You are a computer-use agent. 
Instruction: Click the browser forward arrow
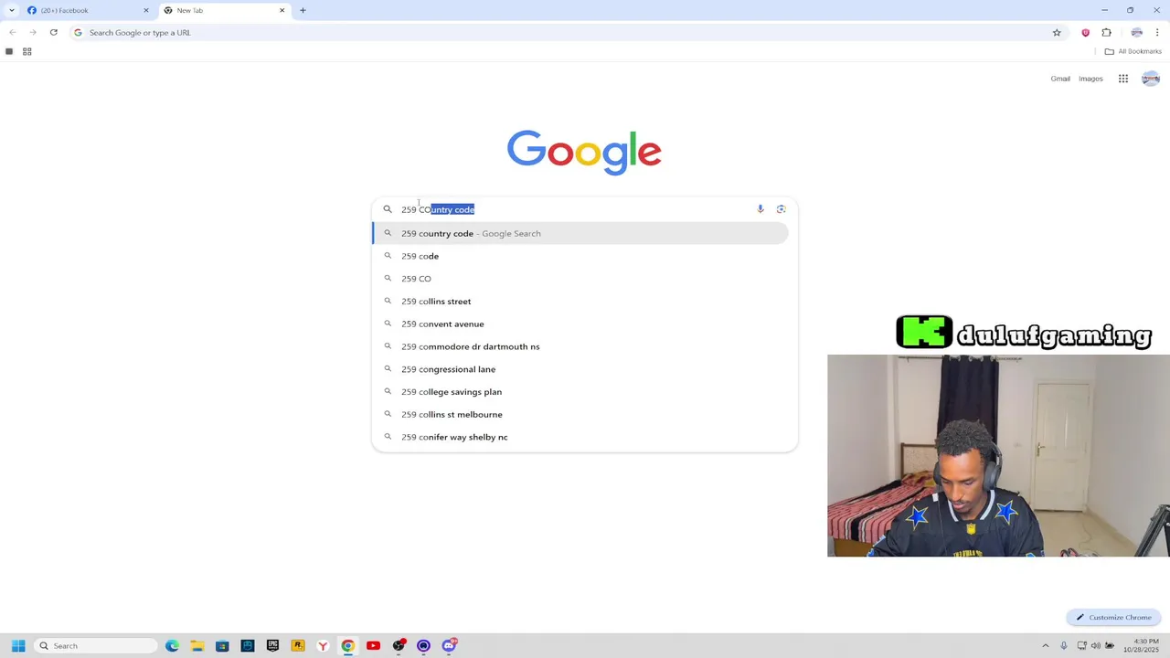(x=33, y=33)
